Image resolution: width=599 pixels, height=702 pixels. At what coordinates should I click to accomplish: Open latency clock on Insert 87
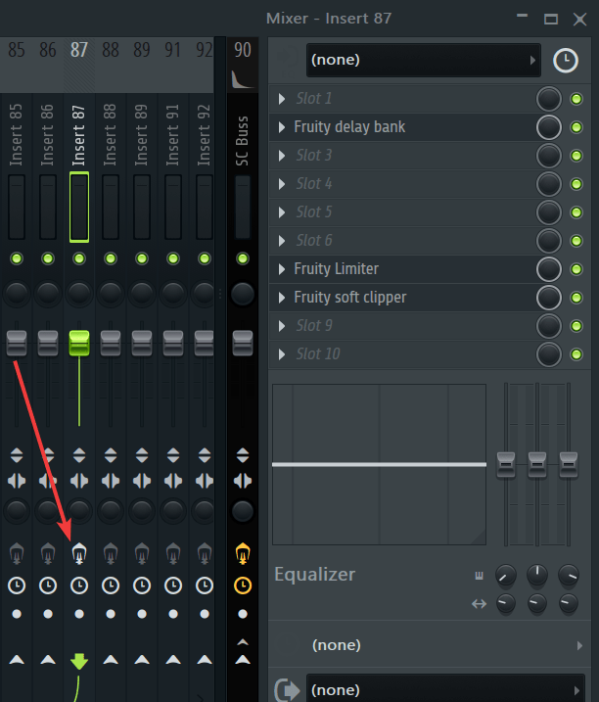pos(79,585)
